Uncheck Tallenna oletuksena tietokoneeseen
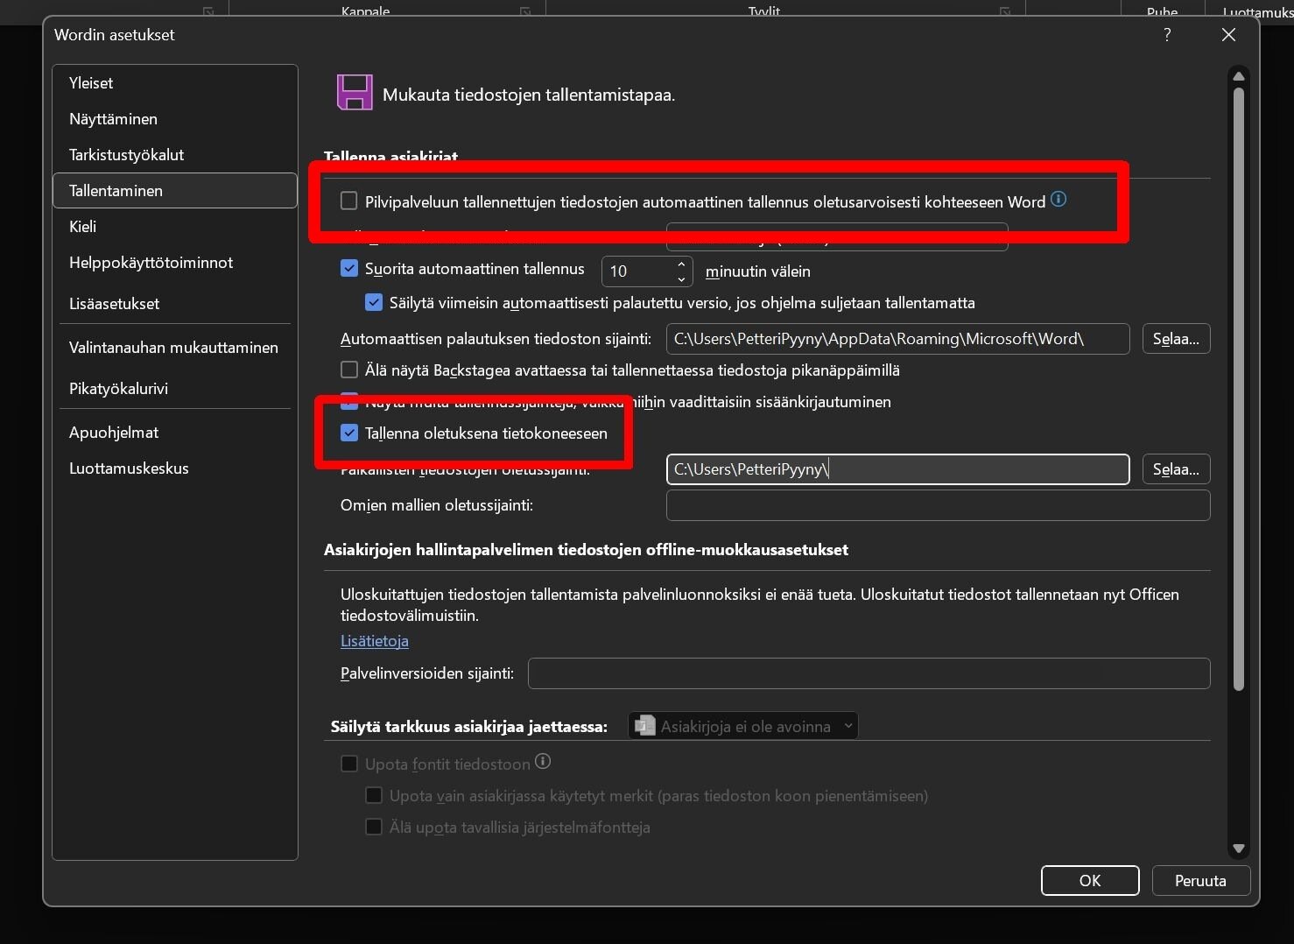Screen dimensions: 1294x944 coord(349,433)
